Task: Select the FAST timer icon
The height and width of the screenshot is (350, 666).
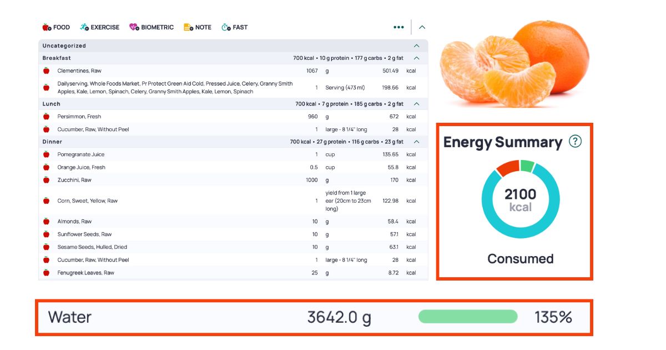Action: pos(225,27)
